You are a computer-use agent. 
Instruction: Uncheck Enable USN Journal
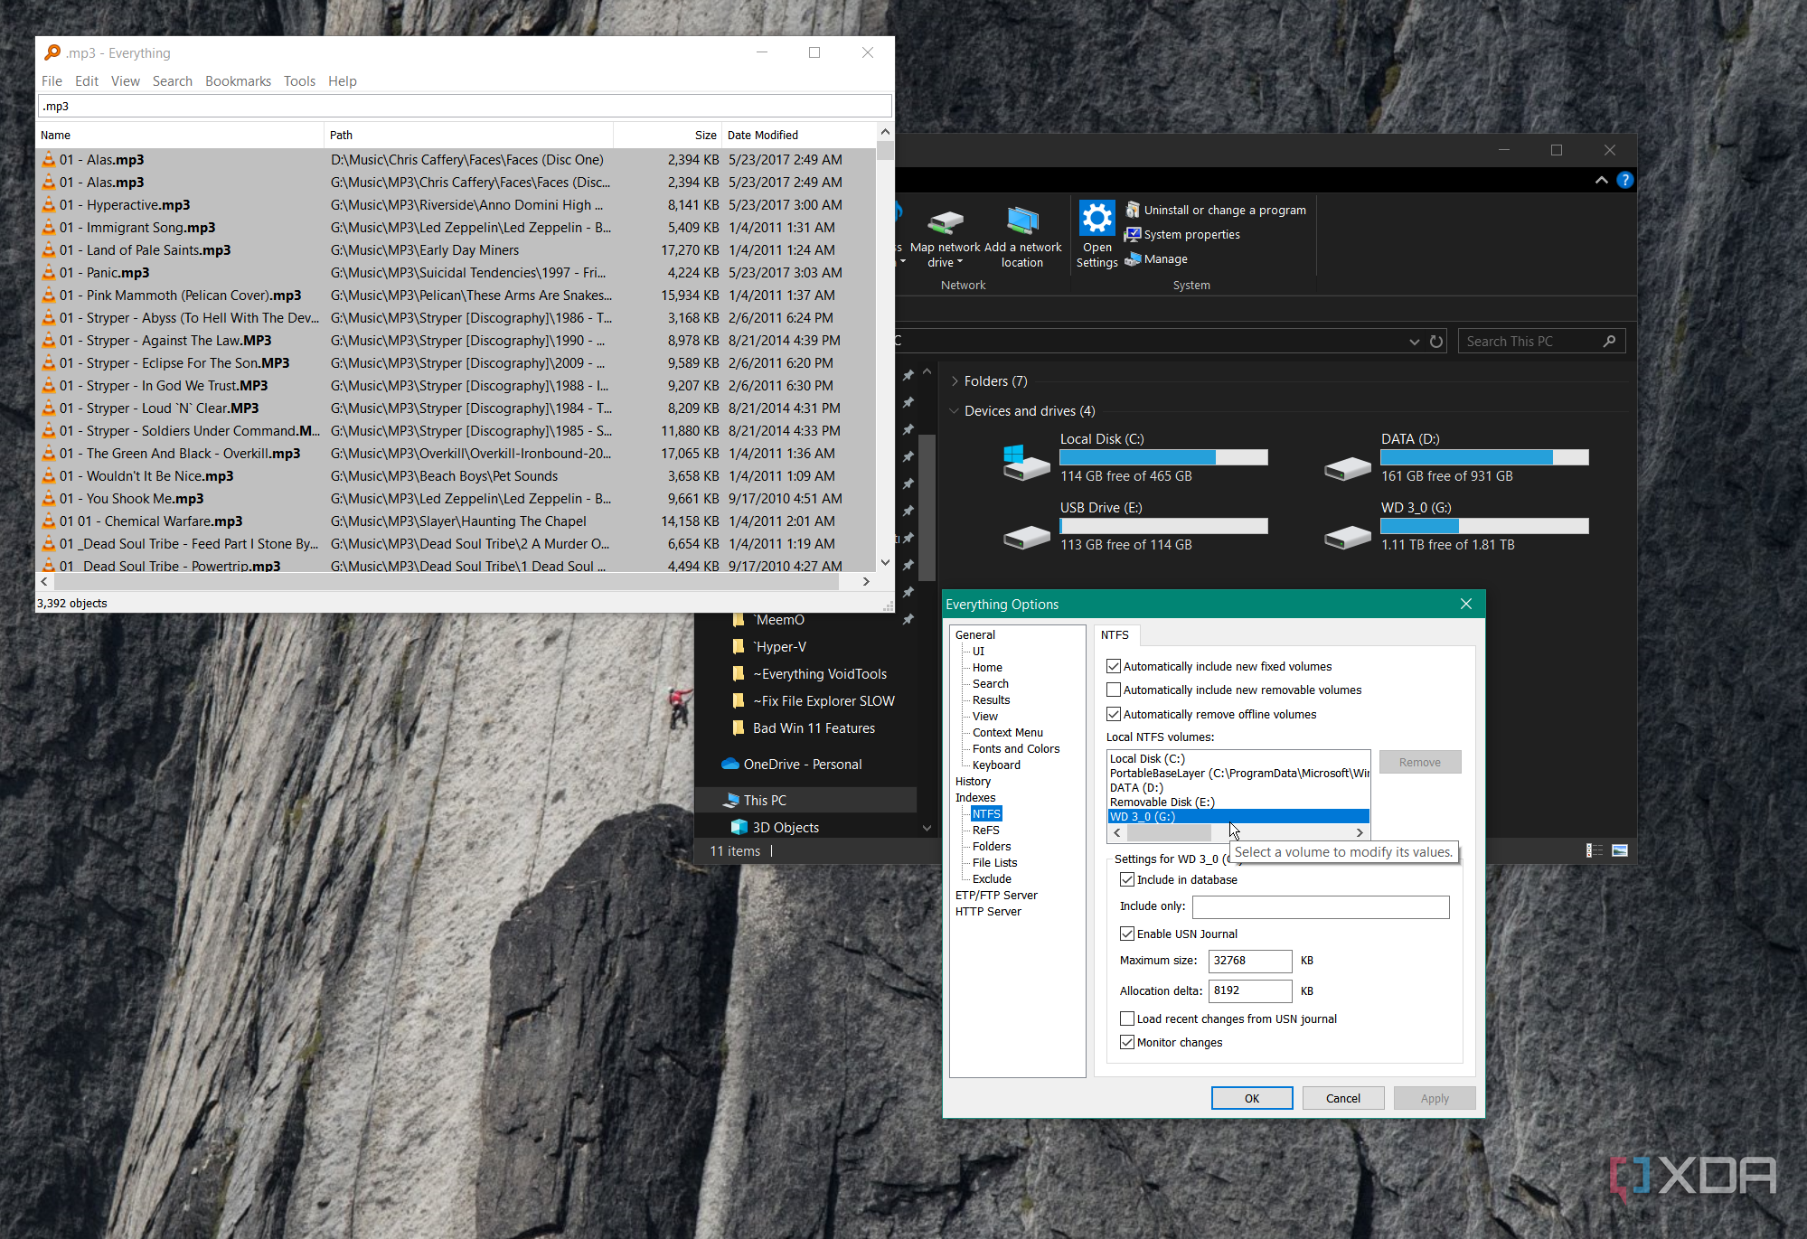1127,934
